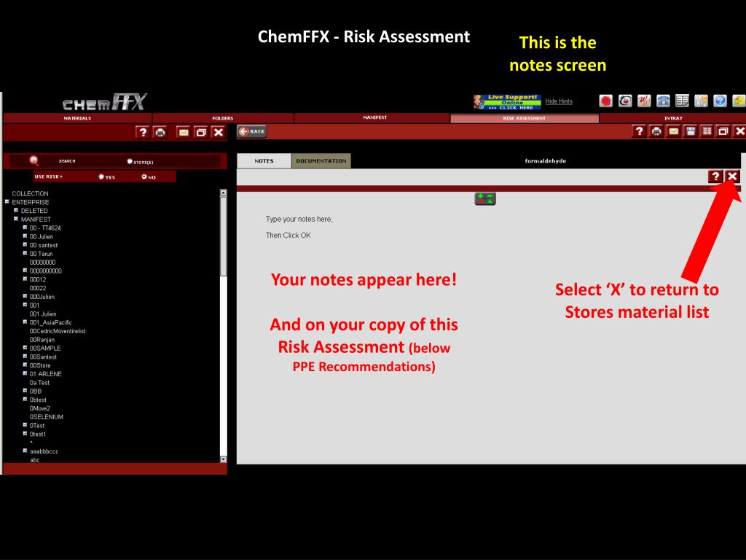Image resolution: width=746 pixels, height=560 pixels.
Task: Collapse the ENTERPRISE tree node
Action: coord(7,202)
